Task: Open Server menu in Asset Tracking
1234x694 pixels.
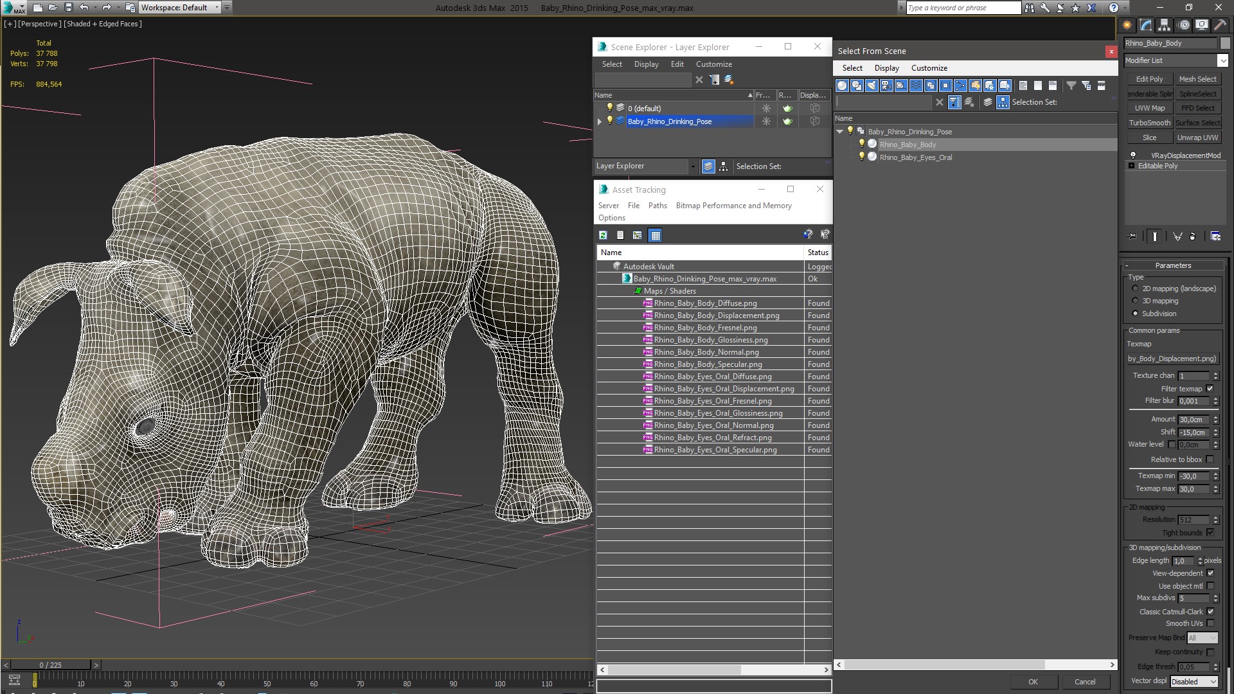Action: click(608, 206)
